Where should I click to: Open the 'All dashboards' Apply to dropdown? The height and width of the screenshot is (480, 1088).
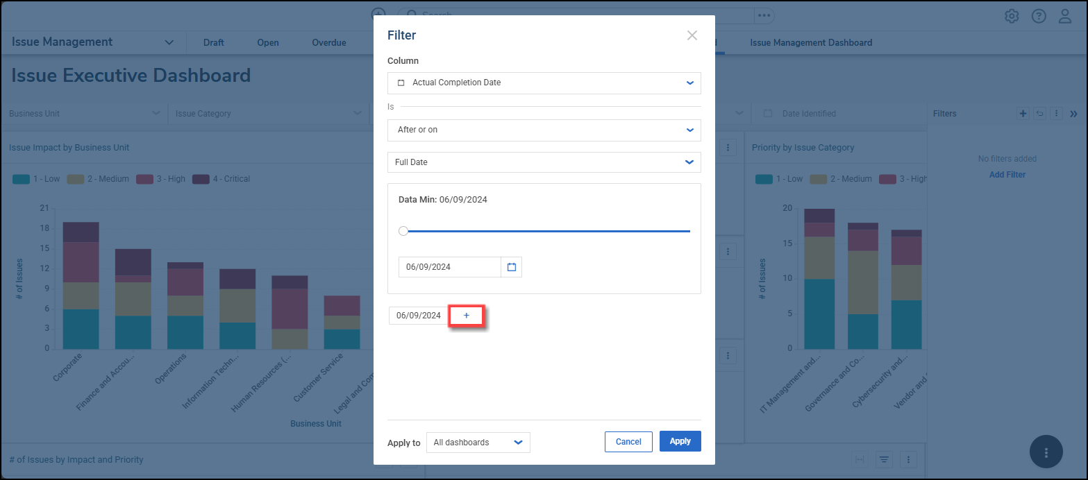tap(478, 443)
